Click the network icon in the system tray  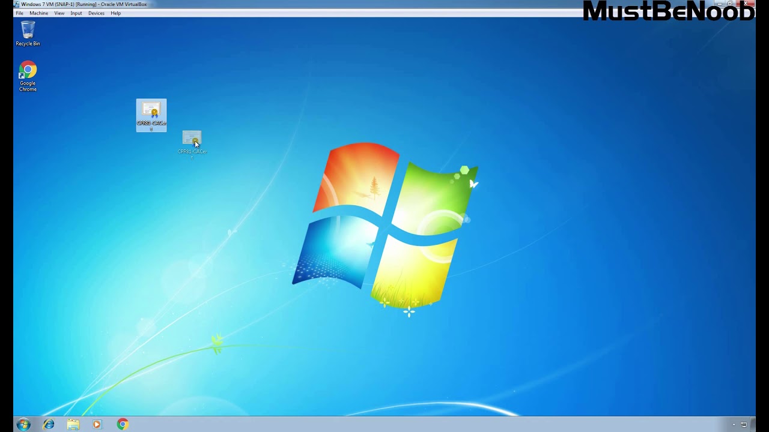[744, 425]
